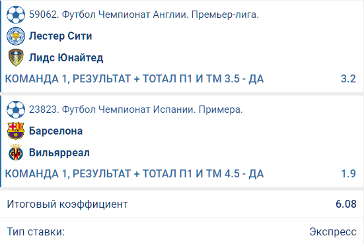This screenshot has width=364, height=244.
Task: Click the 3.2 odds value
Action: [x=348, y=78]
